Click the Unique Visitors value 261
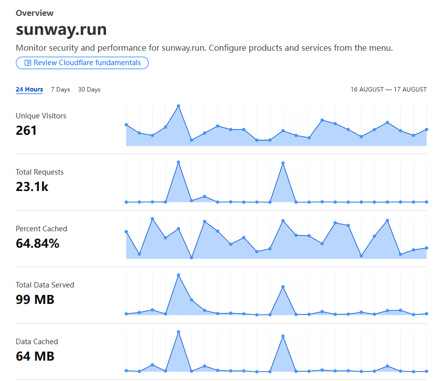 coord(27,130)
